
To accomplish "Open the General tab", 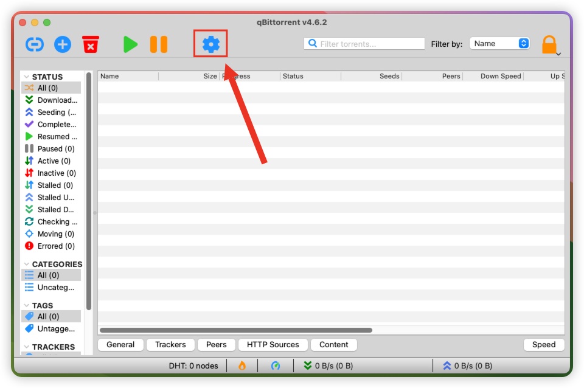I will [x=120, y=344].
